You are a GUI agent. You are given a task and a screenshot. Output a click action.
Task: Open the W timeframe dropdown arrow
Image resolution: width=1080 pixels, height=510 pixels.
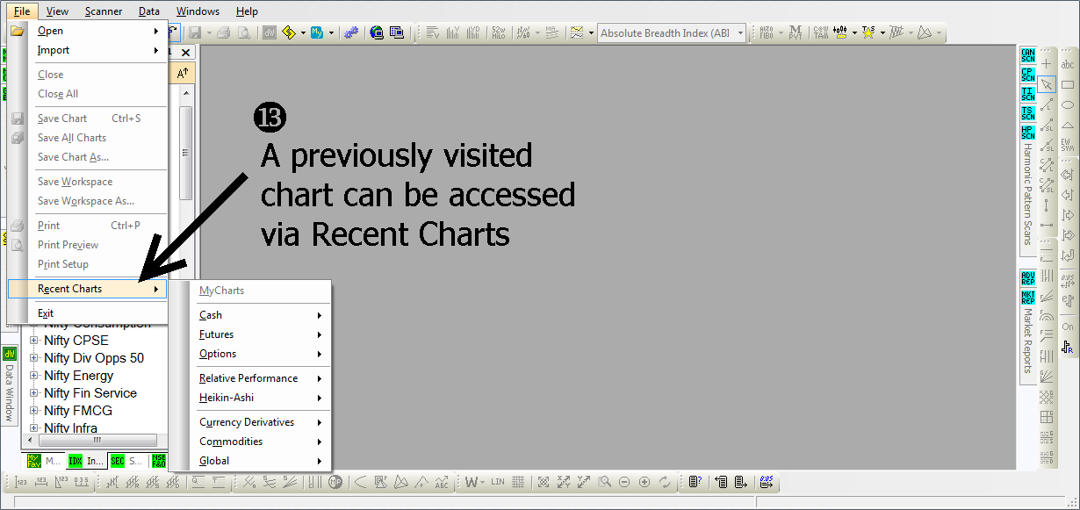pos(483,482)
